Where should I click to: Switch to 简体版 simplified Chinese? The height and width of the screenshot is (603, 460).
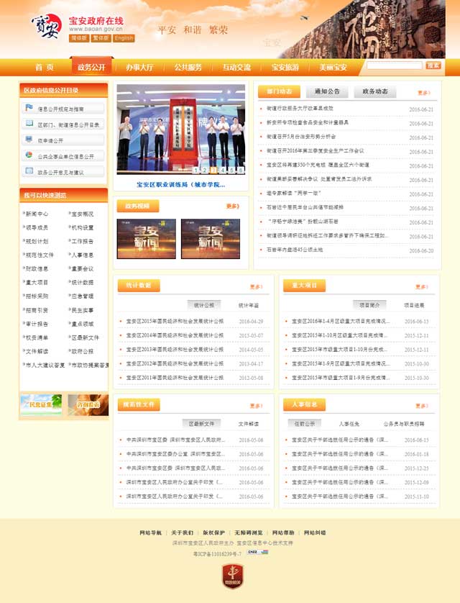click(x=79, y=38)
